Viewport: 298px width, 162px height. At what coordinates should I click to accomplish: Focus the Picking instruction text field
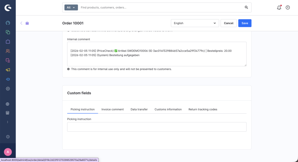coord(157,127)
